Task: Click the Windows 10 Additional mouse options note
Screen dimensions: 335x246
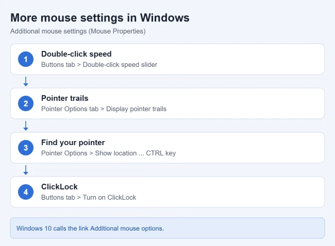Action: 167,228
